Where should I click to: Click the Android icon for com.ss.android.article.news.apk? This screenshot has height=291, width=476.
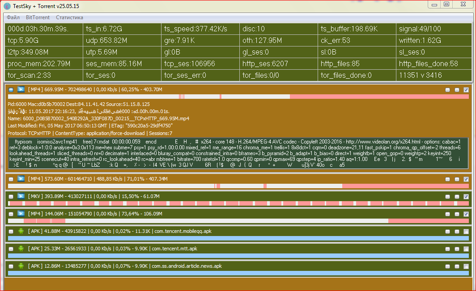pyautogui.click(x=21, y=266)
